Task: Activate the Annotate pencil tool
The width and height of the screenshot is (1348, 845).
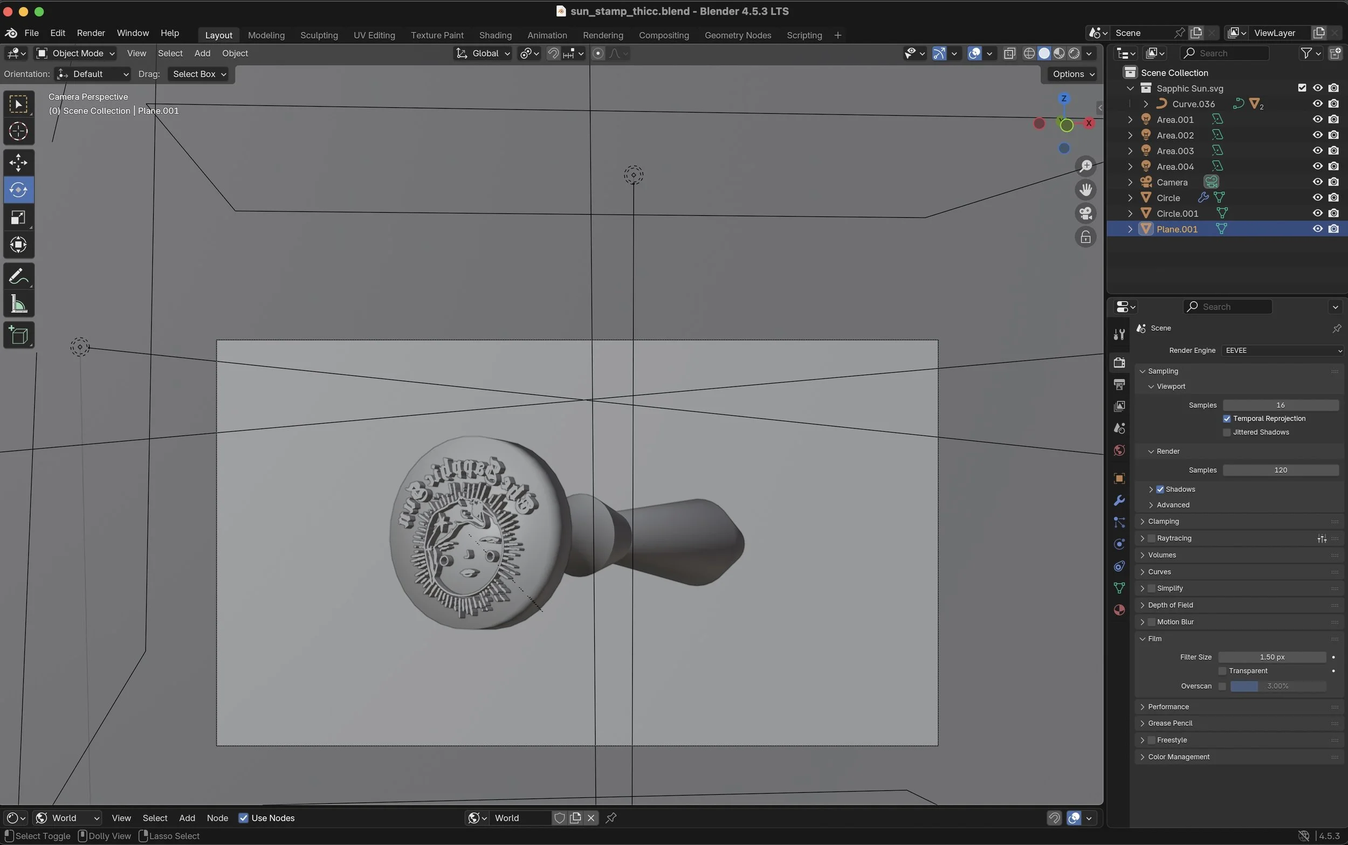Action: tap(18, 276)
